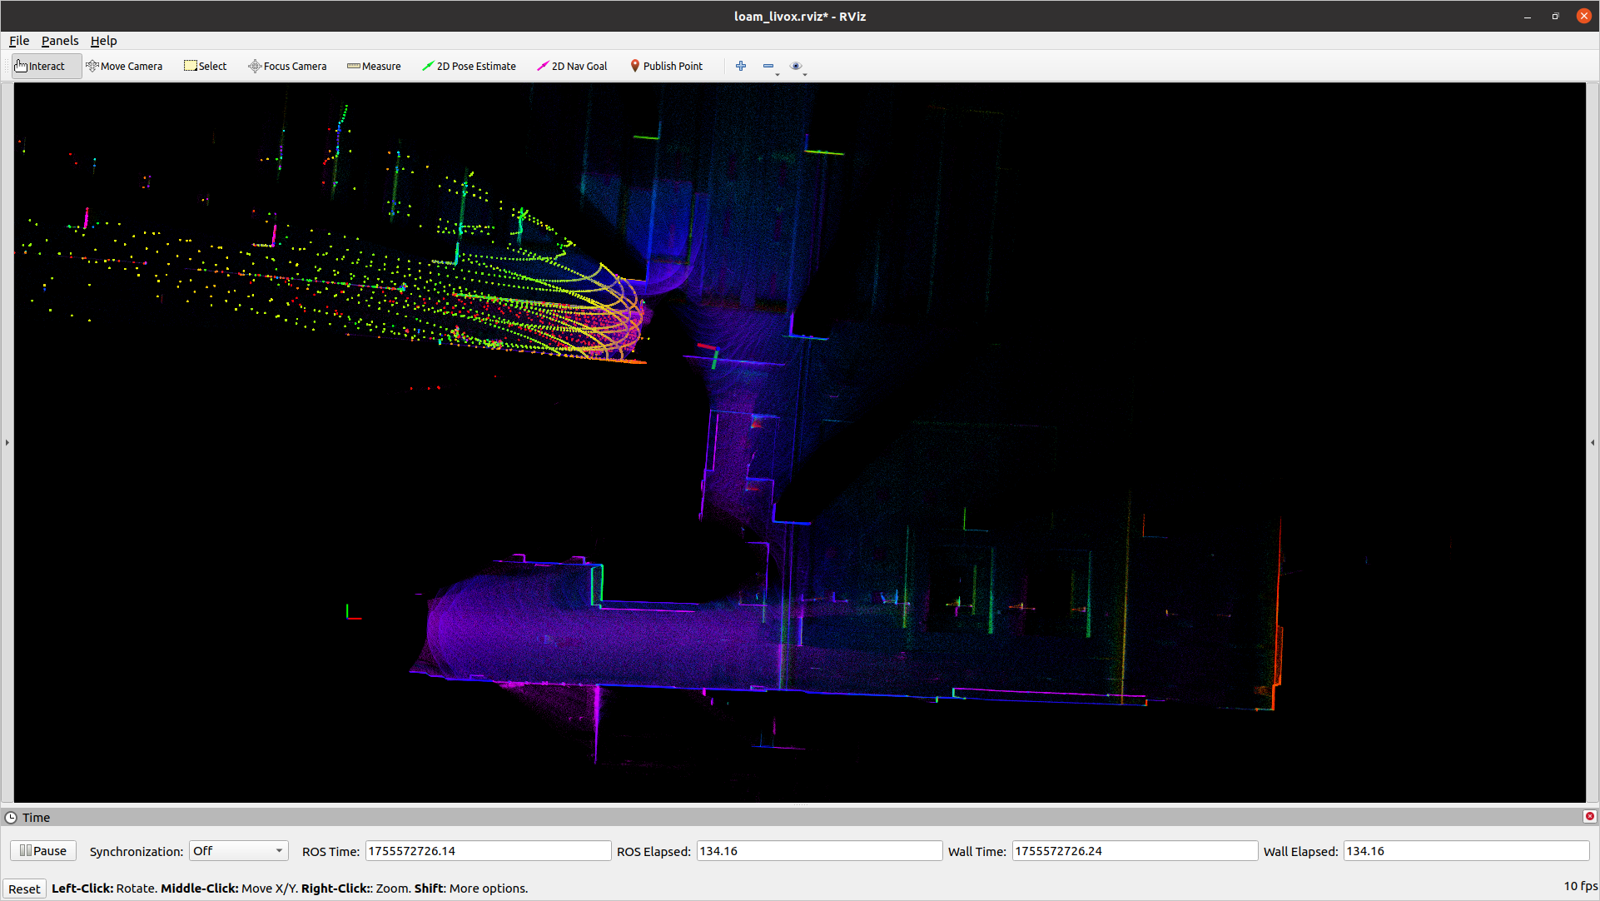Pick the Measure tool
Screen dimensions: 1600x901
click(x=374, y=66)
